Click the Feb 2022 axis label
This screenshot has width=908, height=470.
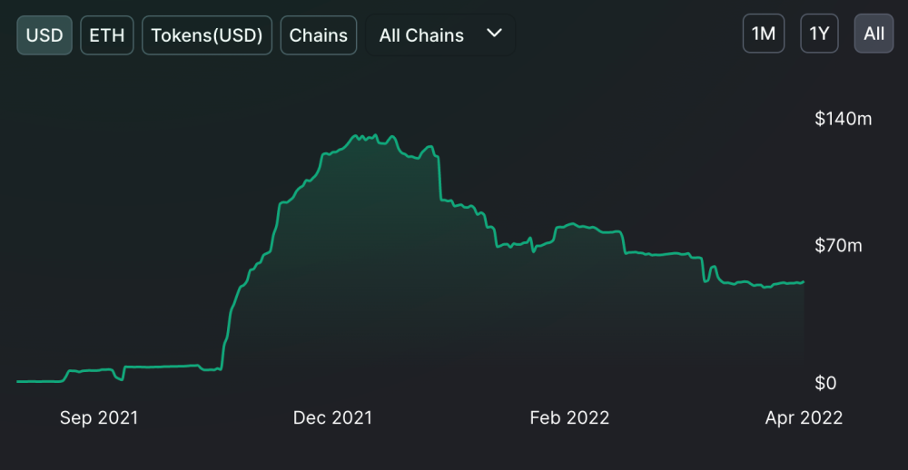[x=569, y=417]
